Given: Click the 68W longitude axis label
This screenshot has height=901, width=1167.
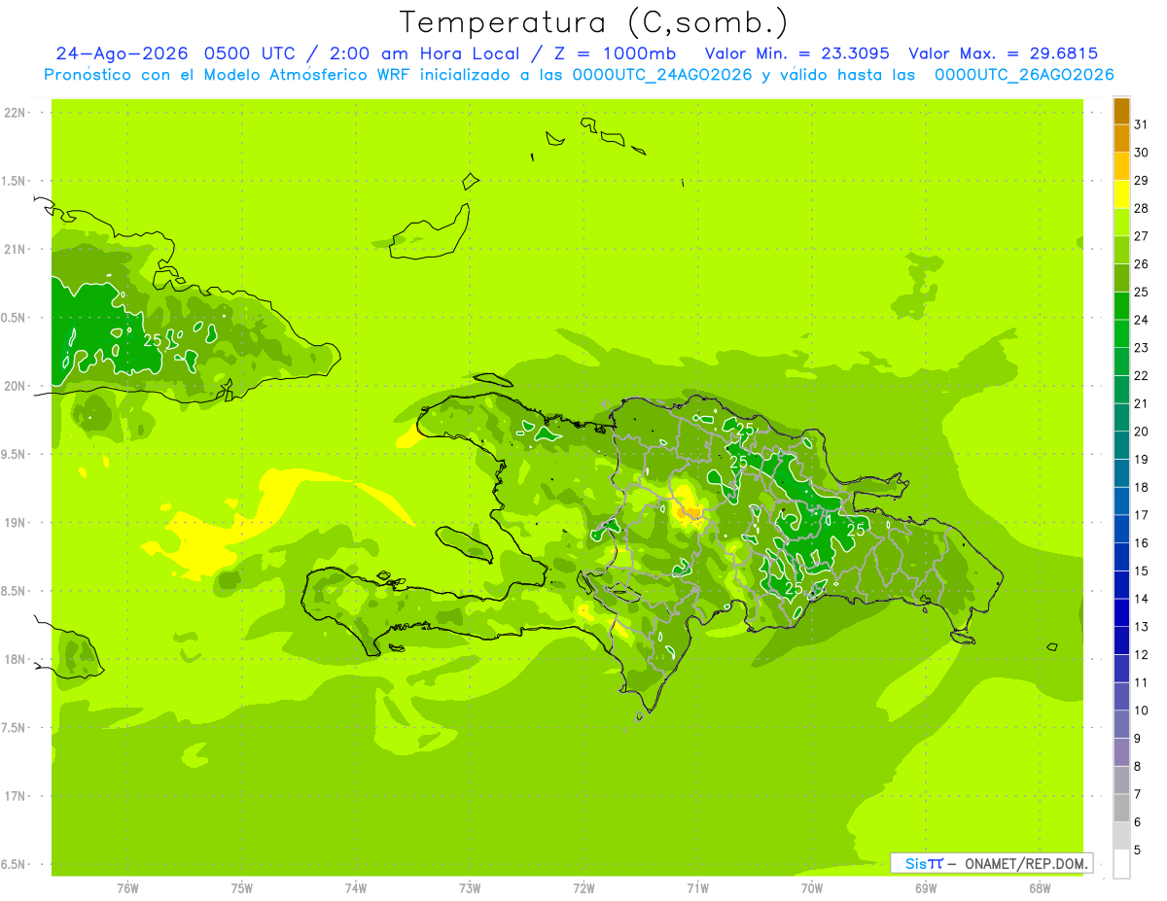Looking at the screenshot, I should 1040,888.
